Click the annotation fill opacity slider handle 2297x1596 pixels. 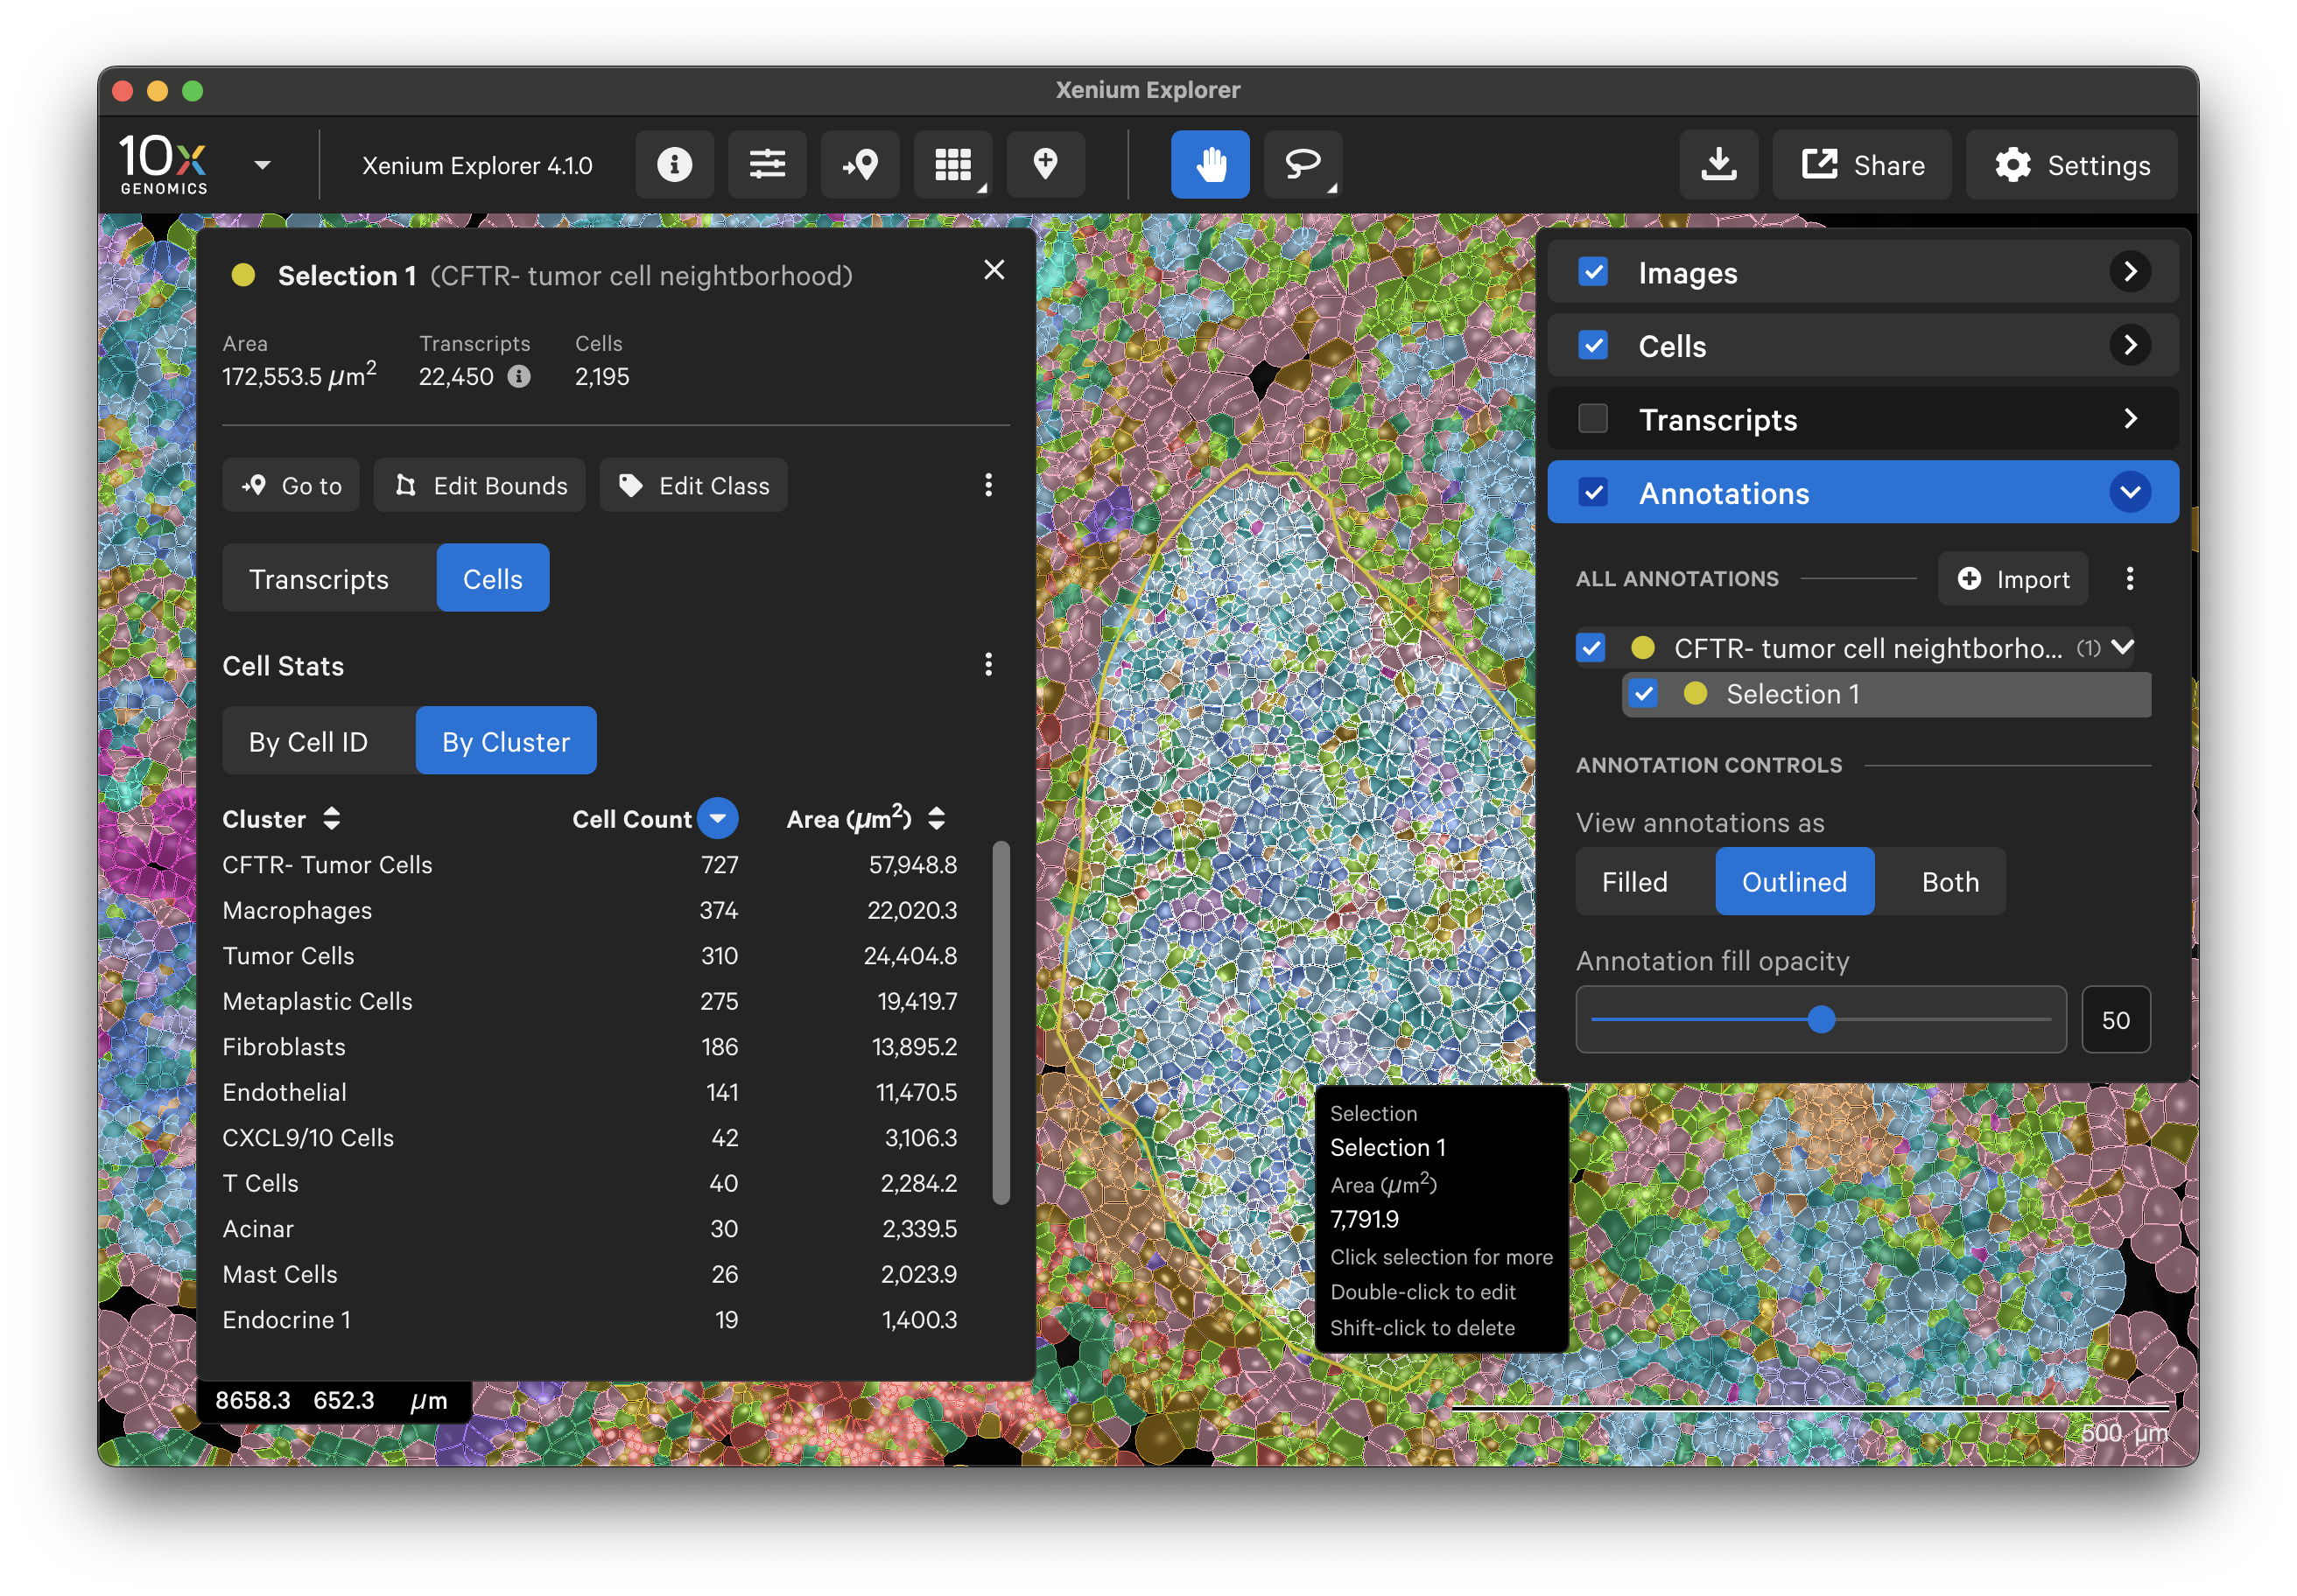[x=1821, y=1020]
